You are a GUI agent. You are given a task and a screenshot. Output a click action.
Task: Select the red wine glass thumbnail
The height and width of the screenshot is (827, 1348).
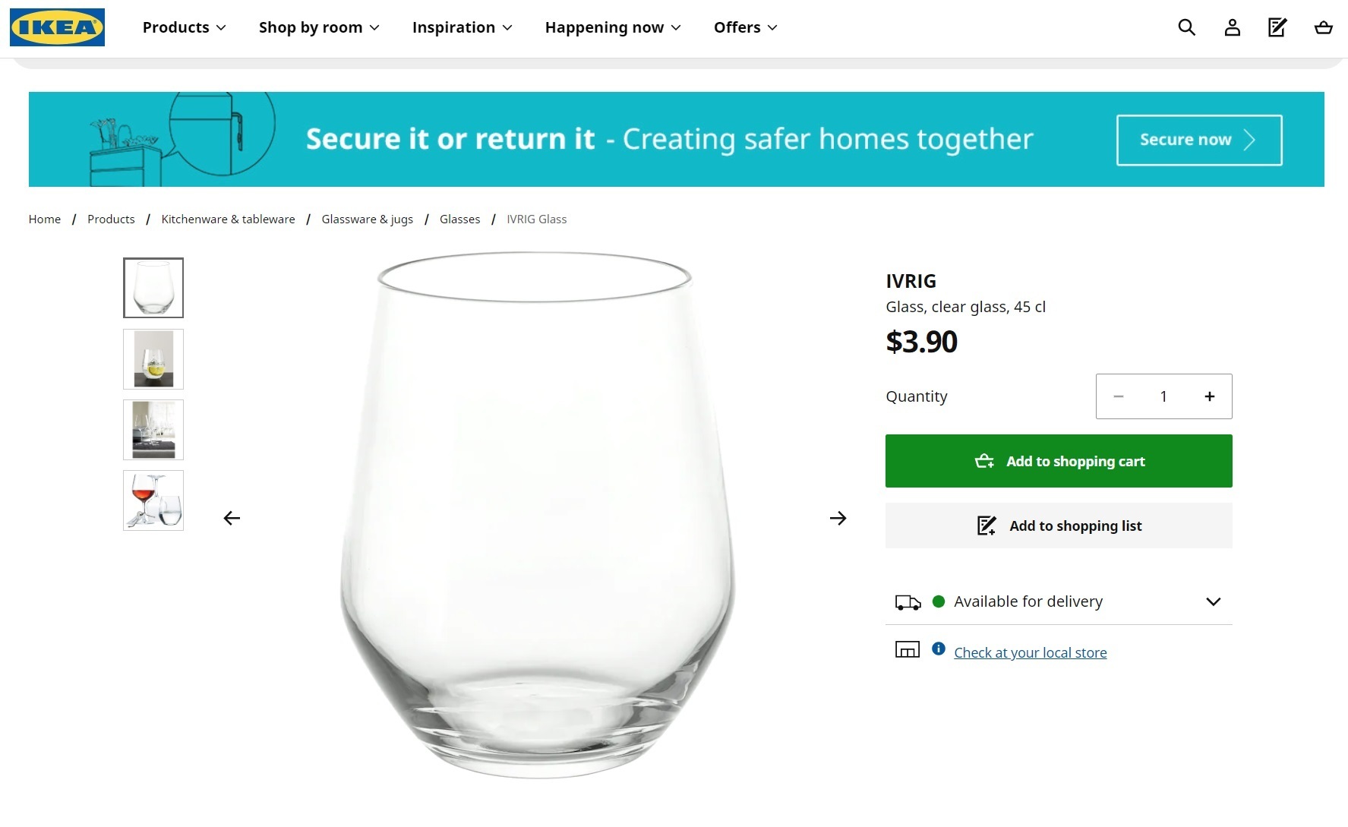153,500
